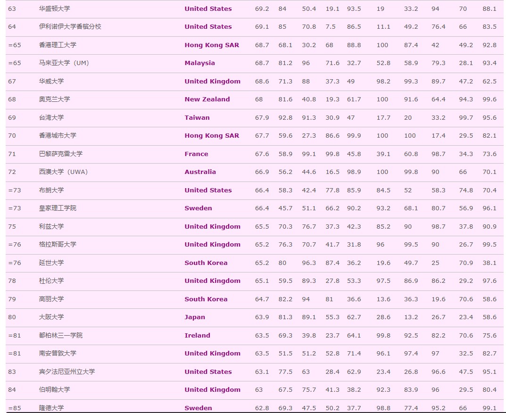Click value 99.6 in 奥克兰大学 row

click(x=489, y=99)
